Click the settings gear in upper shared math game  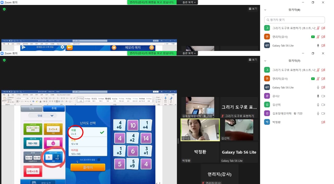(62, 47)
